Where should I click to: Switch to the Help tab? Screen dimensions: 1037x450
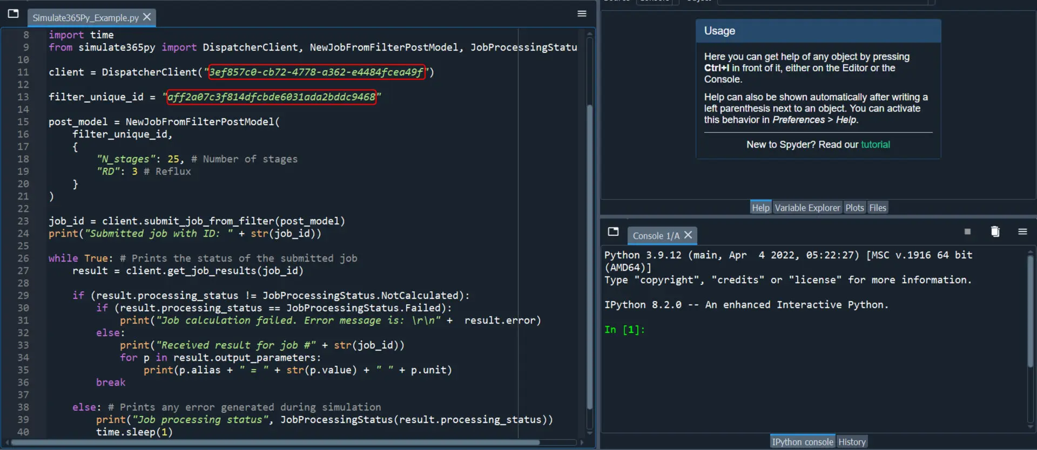click(x=760, y=208)
